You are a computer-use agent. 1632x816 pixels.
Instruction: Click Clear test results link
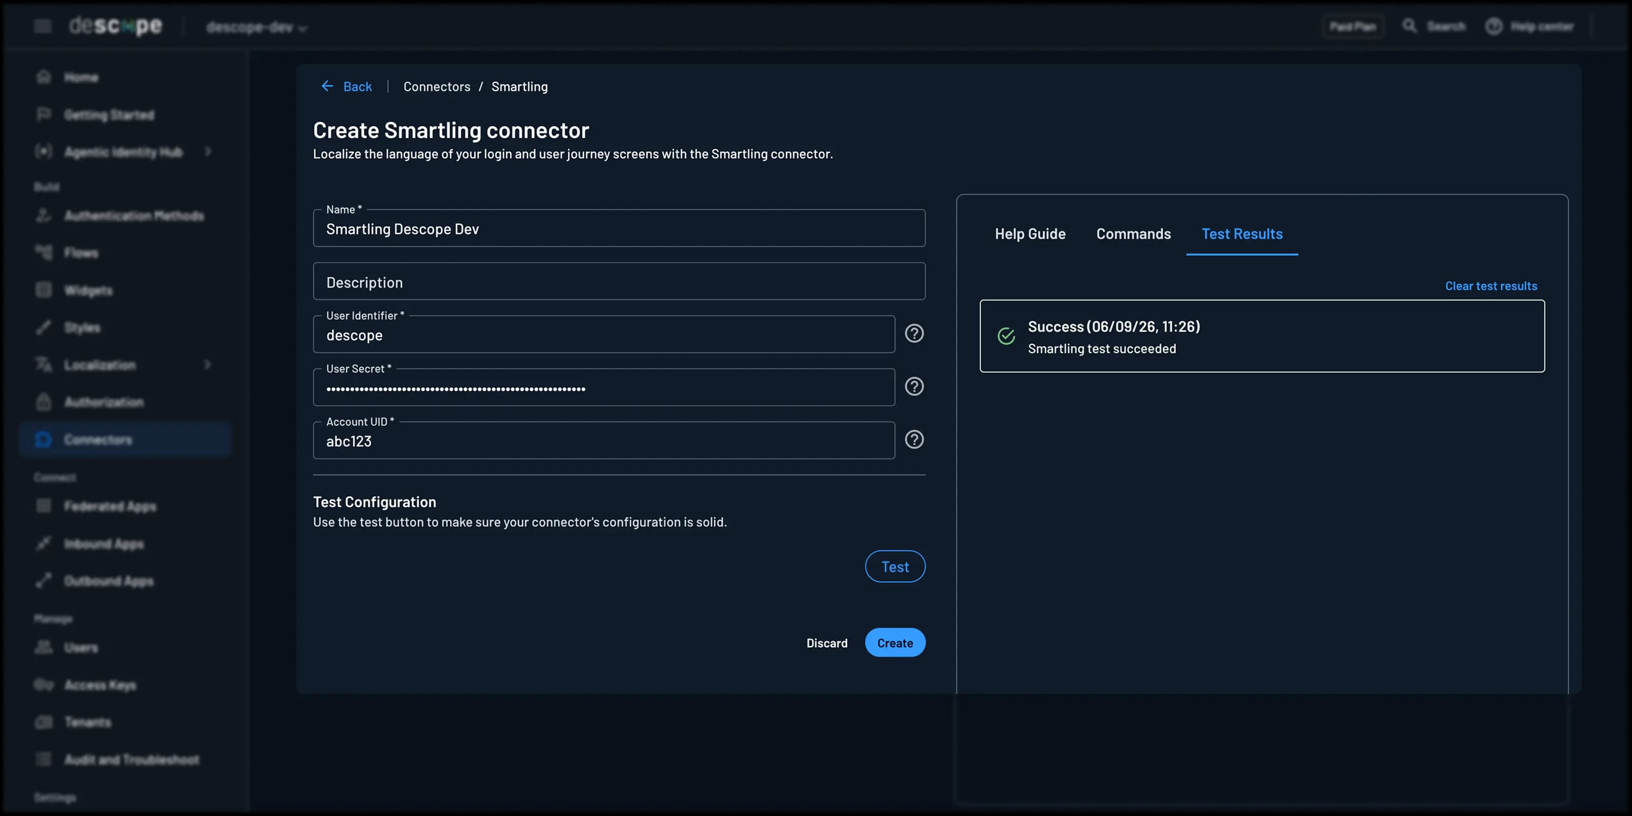click(1491, 286)
